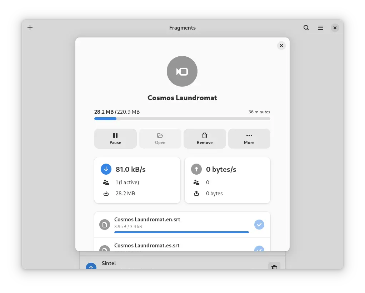Toggle the checkmark for Cosmos Laundromat.en.srt
The image size is (365, 293).
click(259, 225)
